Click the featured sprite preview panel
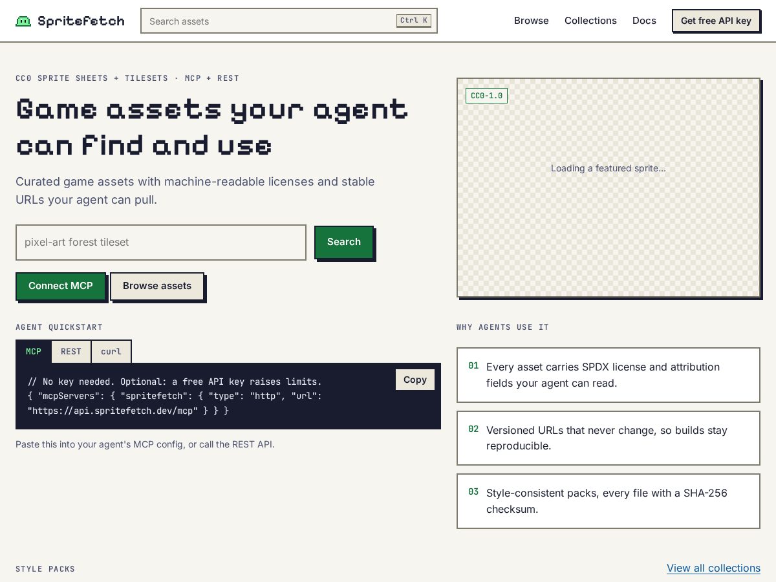 tap(609, 188)
